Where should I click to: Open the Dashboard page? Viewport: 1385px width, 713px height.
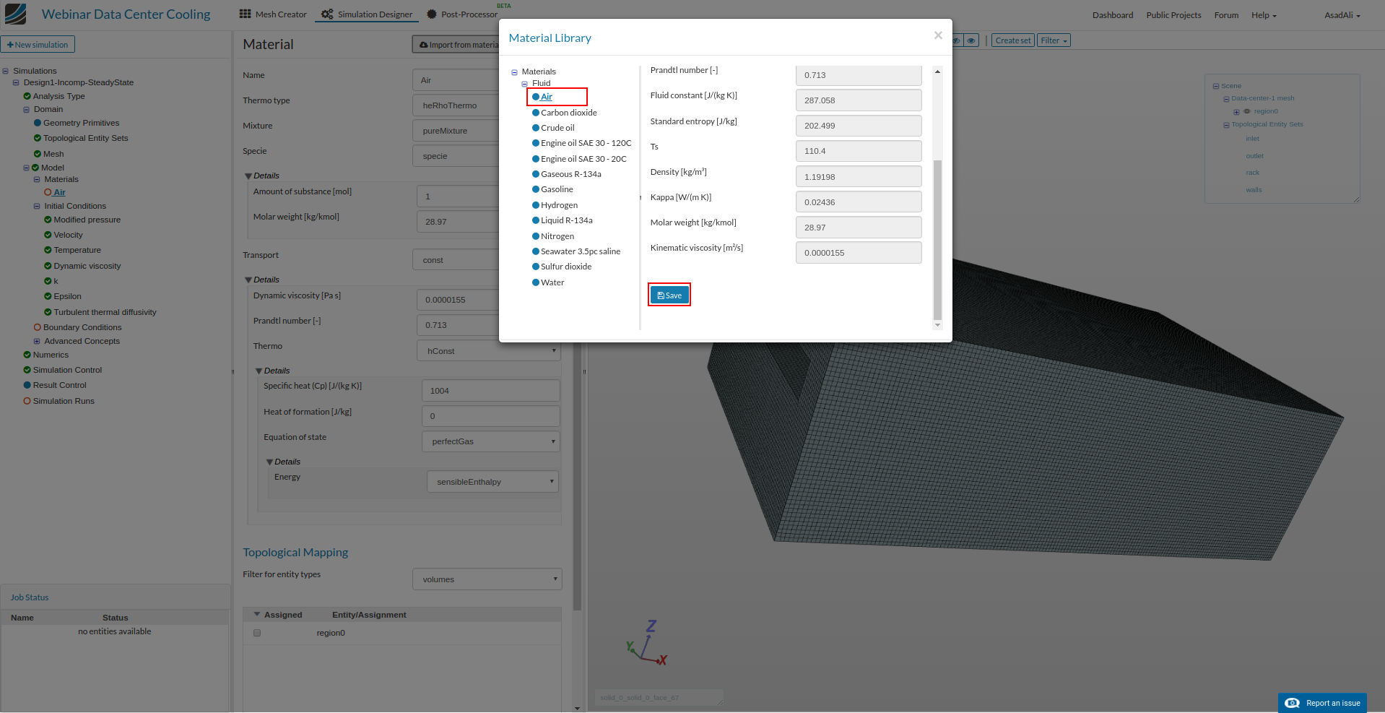(1113, 15)
